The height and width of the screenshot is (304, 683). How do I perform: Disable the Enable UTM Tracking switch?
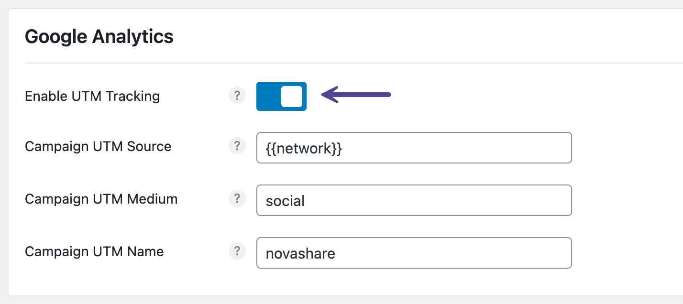click(x=281, y=96)
